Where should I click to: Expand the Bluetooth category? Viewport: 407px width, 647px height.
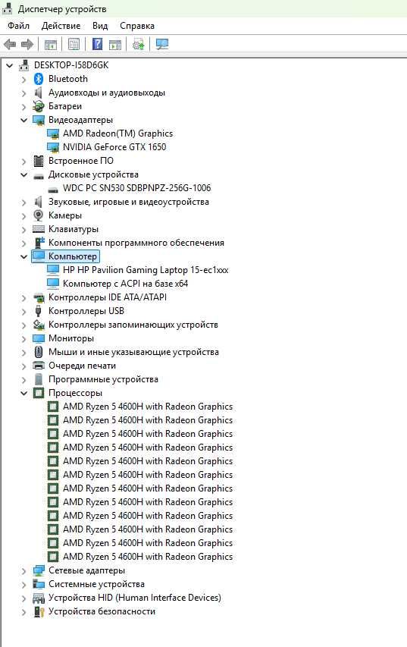click(24, 79)
